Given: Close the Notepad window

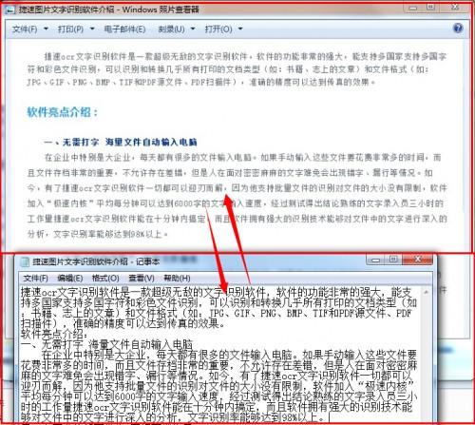Looking at the screenshot, I should [x=418, y=260].
